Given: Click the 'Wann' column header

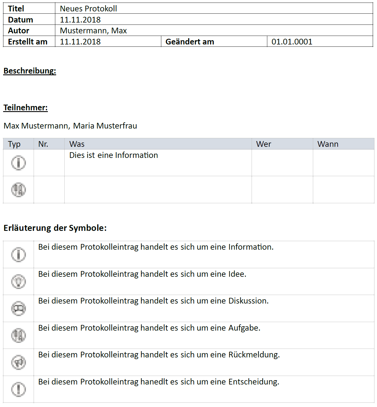Looking at the screenshot, I should (x=328, y=144).
